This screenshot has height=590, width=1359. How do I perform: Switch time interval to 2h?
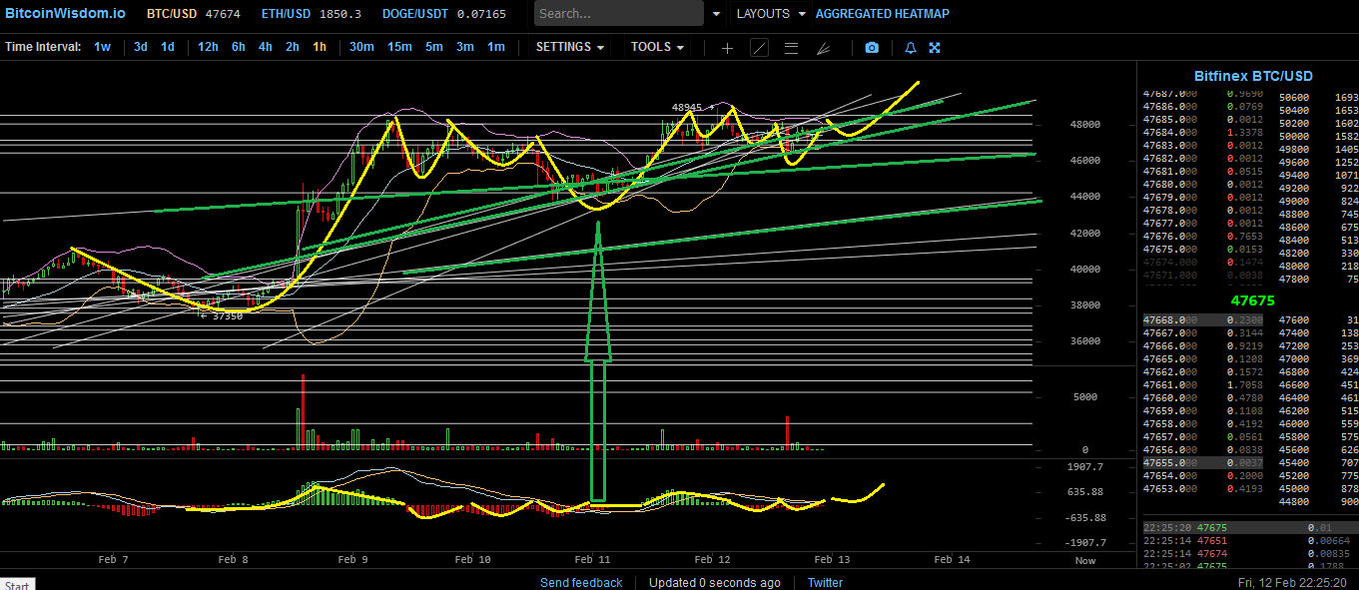tap(293, 47)
